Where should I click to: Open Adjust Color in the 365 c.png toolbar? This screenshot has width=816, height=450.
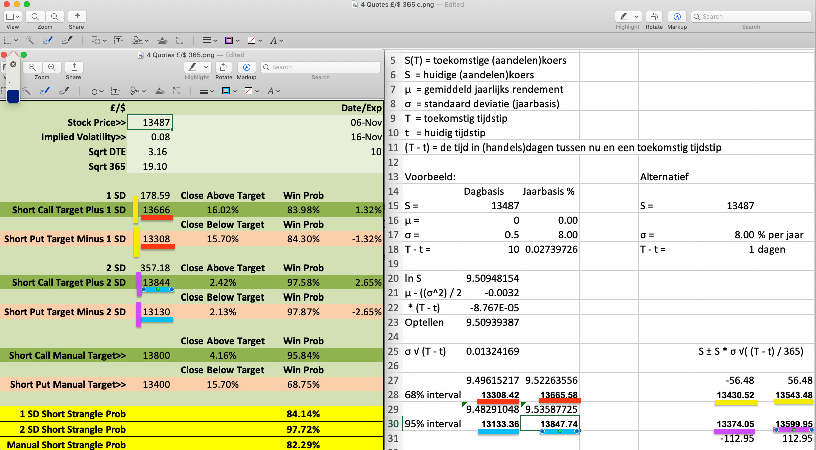162,40
